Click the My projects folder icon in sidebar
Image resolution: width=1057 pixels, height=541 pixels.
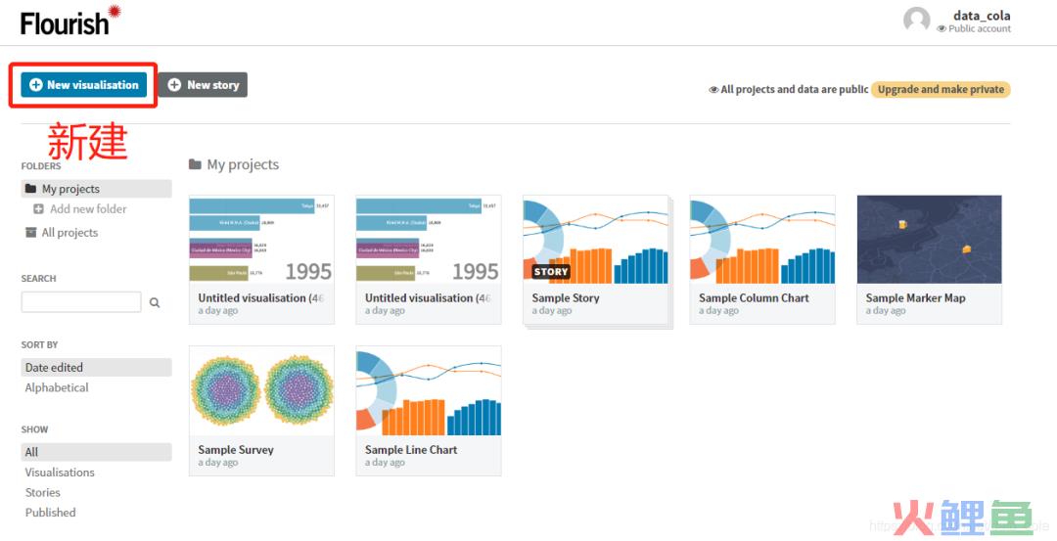coord(31,189)
